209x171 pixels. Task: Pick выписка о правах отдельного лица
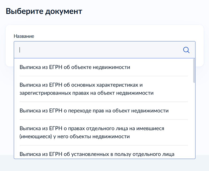coord(104,132)
